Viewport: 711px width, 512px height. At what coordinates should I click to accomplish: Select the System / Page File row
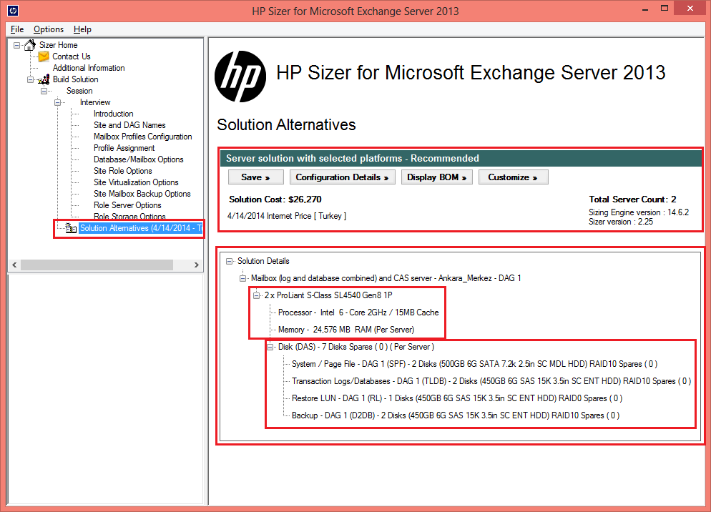pos(474,364)
